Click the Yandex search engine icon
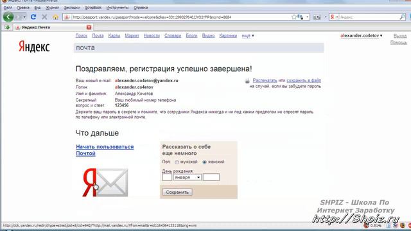 click(x=332, y=17)
